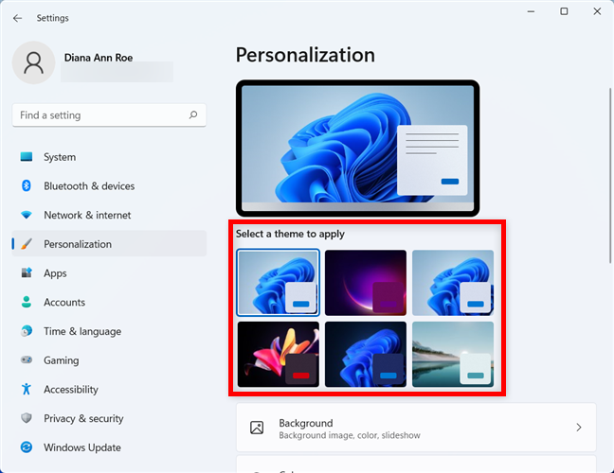Expand Background chevron arrow
Image resolution: width=614 pixels, height=473 pixels.
click(578, 428)
